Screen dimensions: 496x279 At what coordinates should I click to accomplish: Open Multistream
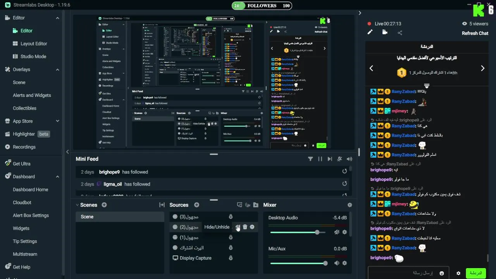pyautogui.click(x=25, y=254)
